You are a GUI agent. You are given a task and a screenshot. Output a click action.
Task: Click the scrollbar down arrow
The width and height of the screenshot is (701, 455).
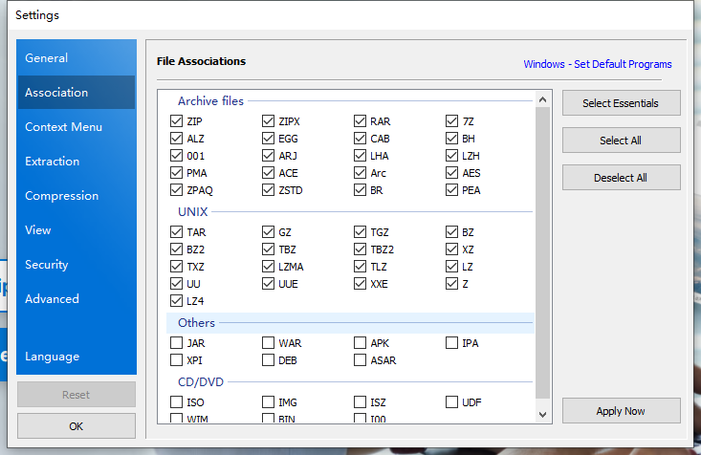click(543, 415)
